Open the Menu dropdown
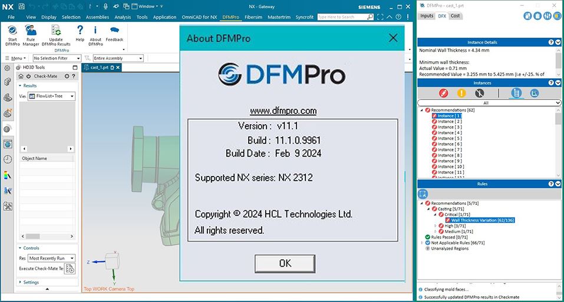Image resolution: width=564 pixels, height=302 pixels. point(15,58)
